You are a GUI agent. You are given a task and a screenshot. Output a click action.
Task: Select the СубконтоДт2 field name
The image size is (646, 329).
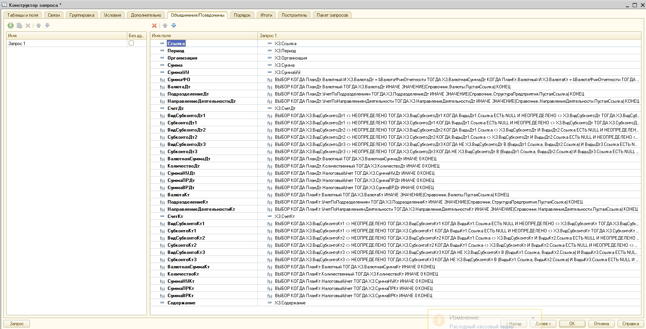click(182, 137)
